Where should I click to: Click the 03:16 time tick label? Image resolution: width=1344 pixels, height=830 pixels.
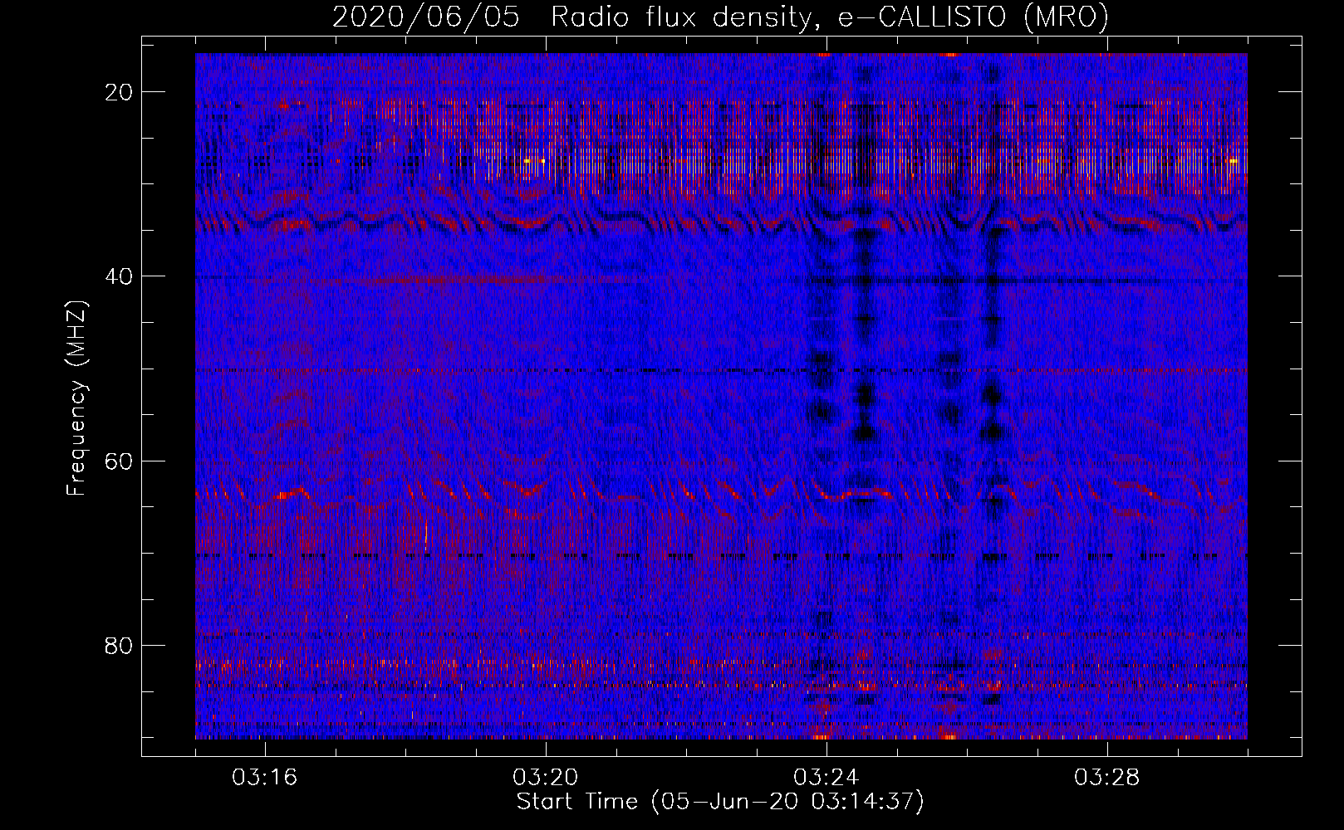pyautogui.click(x=265, y=778)
